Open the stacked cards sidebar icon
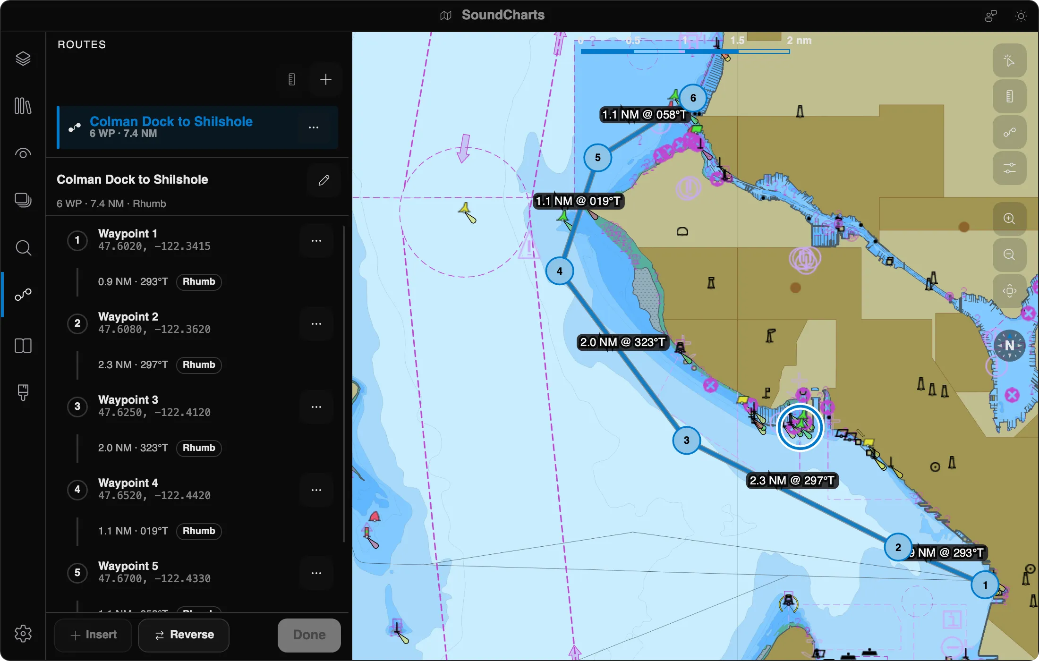Image resolution: width=1039 pixels, height=661 pixels. 23,200
